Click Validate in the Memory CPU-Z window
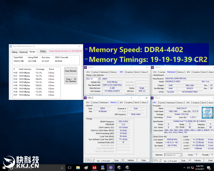 131,160
